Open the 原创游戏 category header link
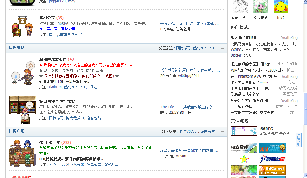307x178 pixels. point(17,48)
